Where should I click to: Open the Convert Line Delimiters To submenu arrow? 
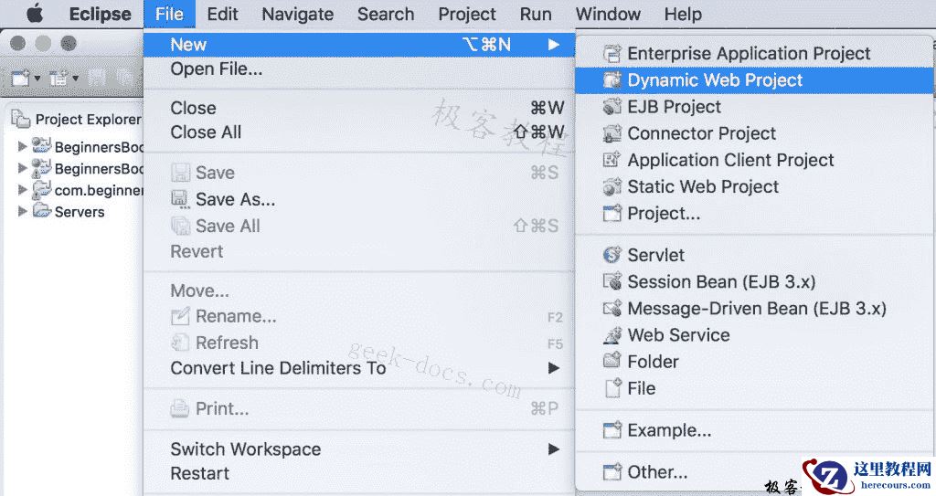pos(554,368)
